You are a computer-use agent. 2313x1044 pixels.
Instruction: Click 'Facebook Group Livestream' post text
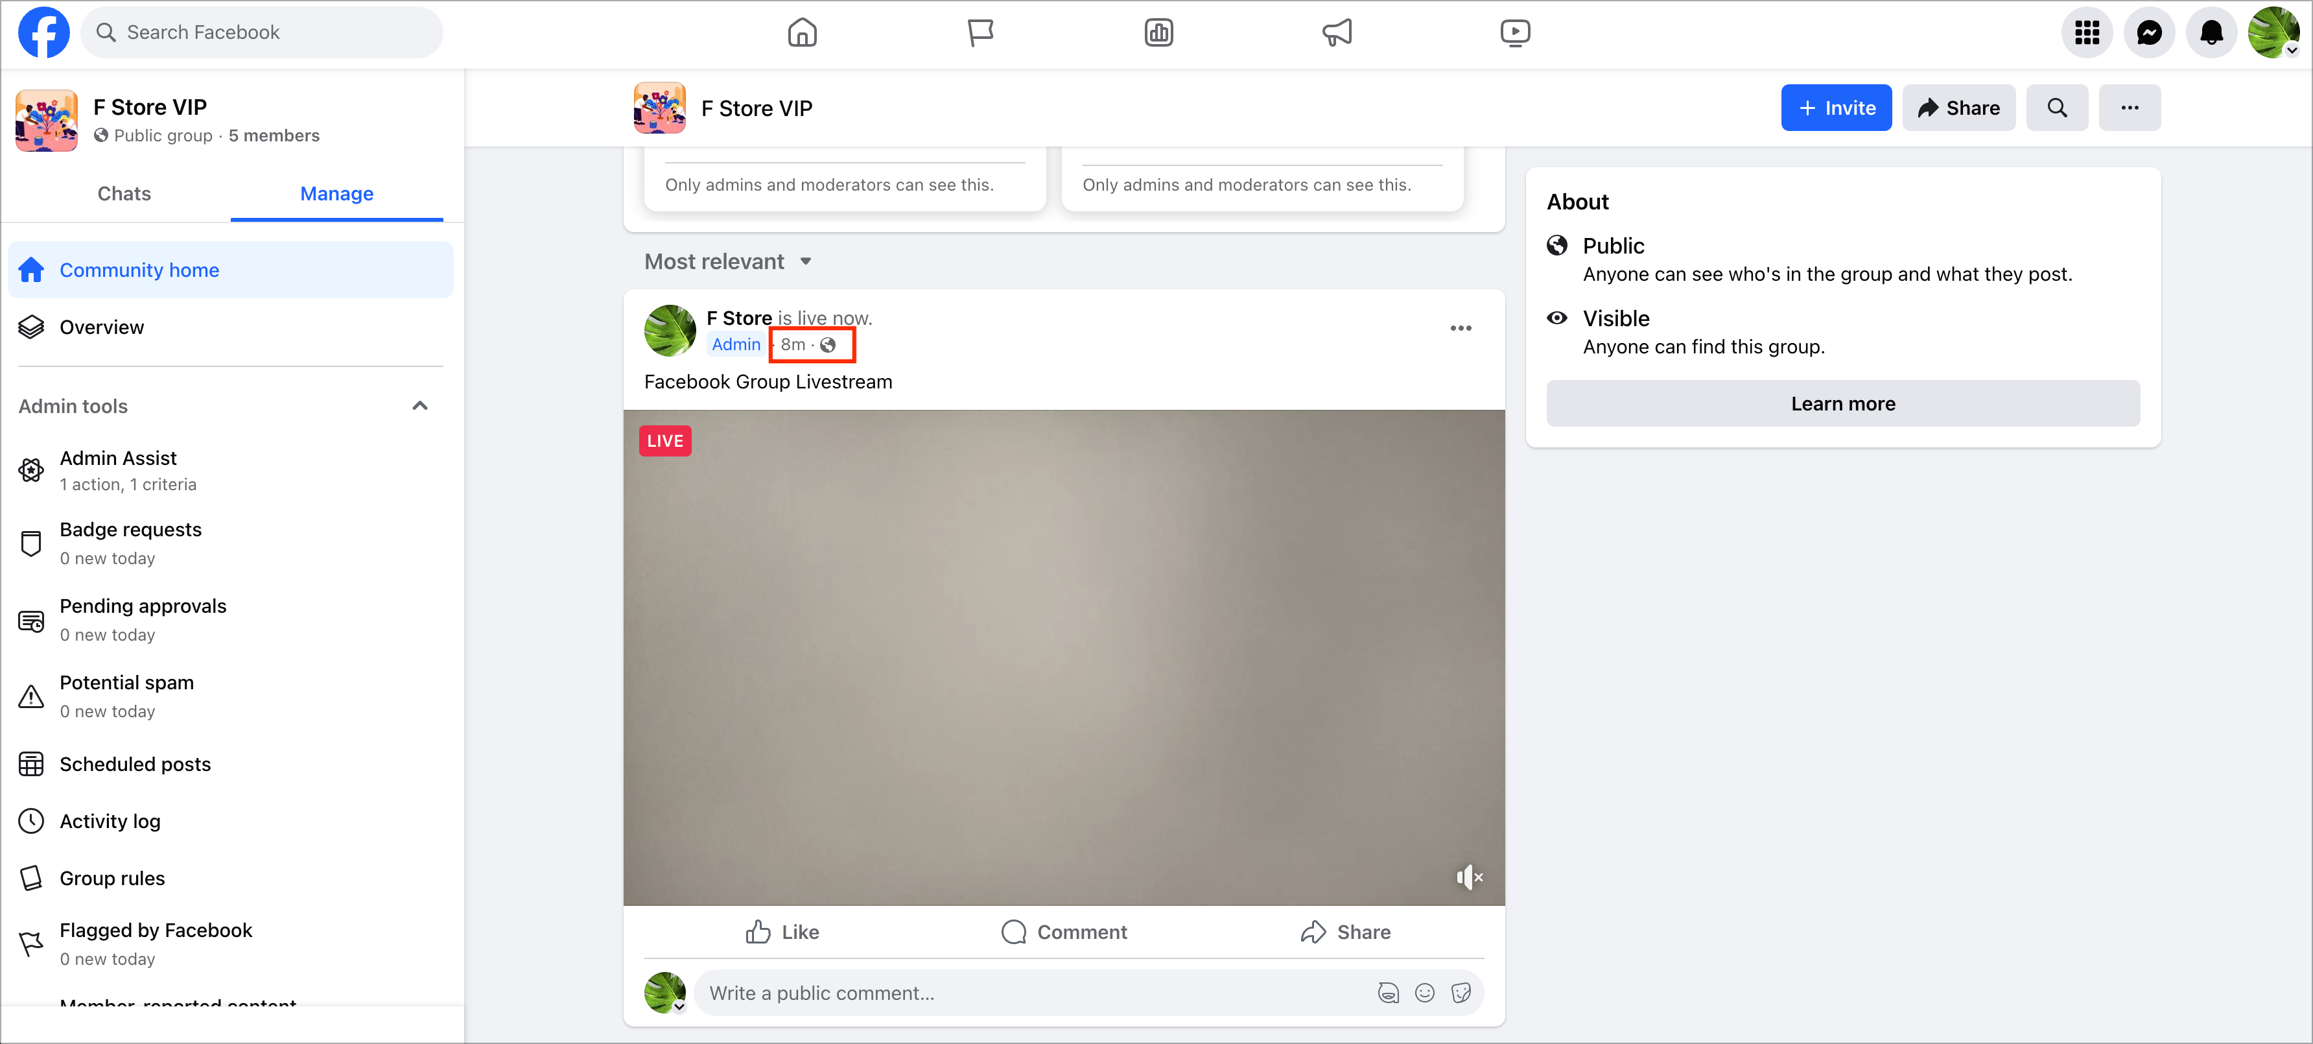tap(768, 382)
